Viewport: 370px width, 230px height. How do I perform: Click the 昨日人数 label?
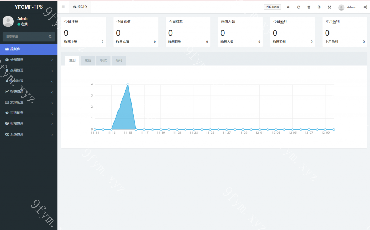click(227, 42)
